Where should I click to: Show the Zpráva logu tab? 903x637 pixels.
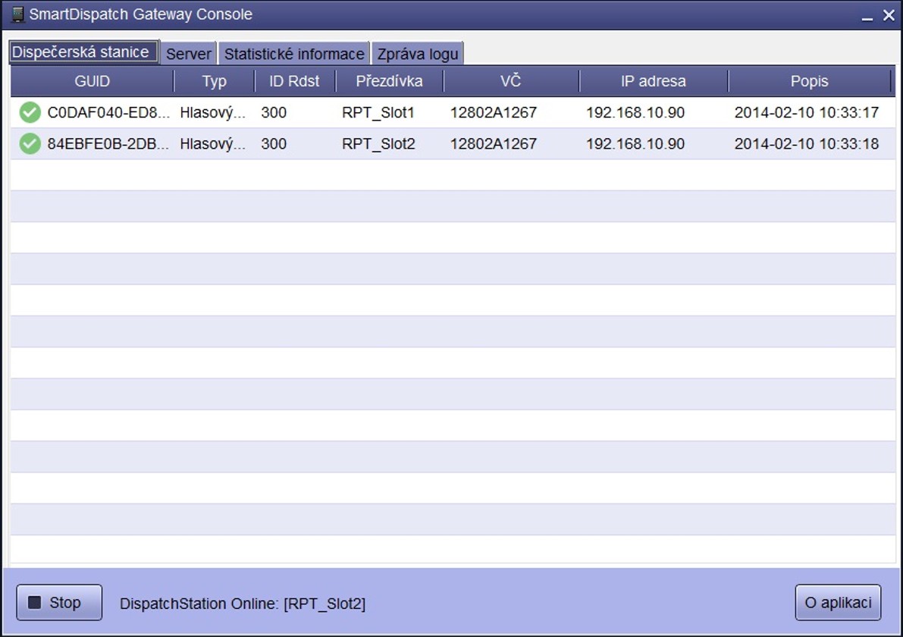(418, 54)
